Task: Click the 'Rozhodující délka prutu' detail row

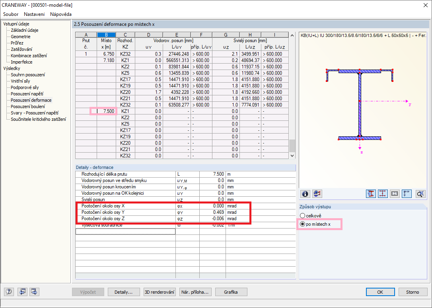Action: coord(185,174)
